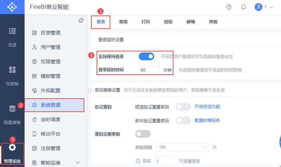Switch to 常规 tab

(123, 22)
